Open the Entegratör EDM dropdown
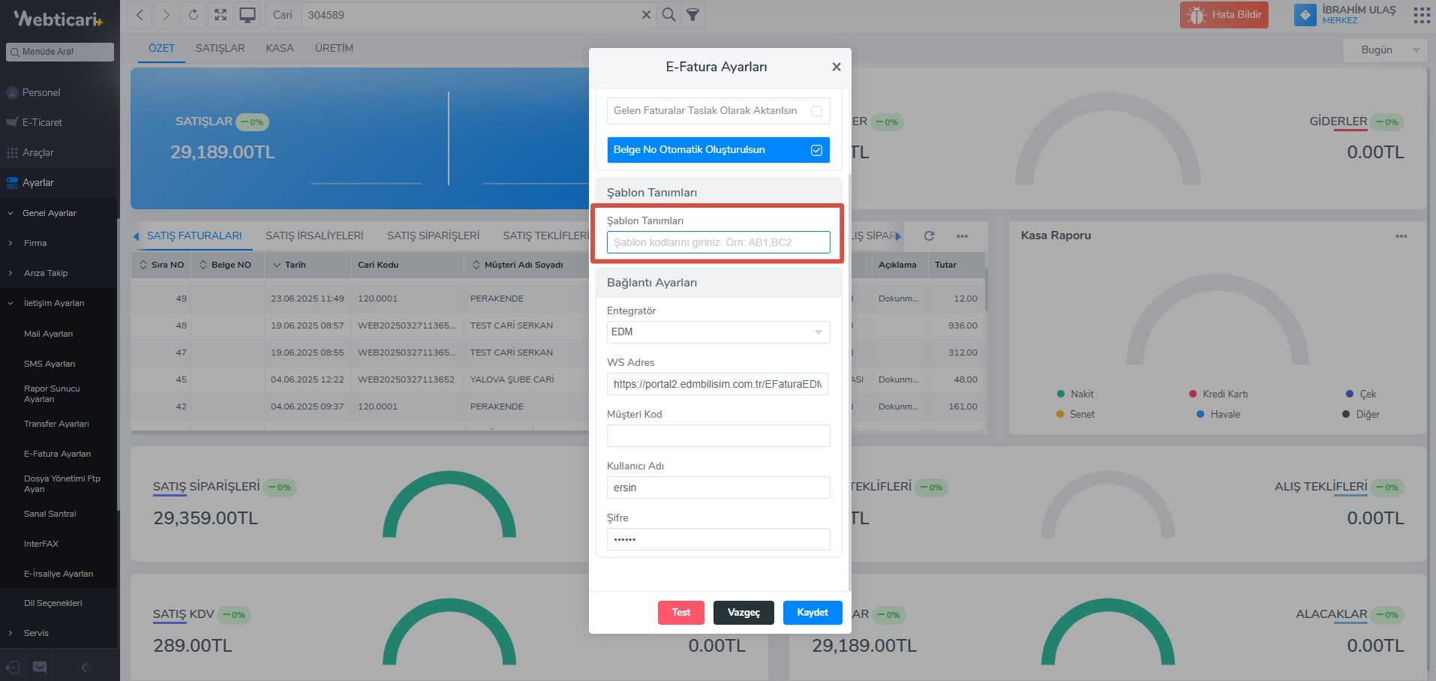The height and width of the screenshot is (681, 1436). coord(718,332)
